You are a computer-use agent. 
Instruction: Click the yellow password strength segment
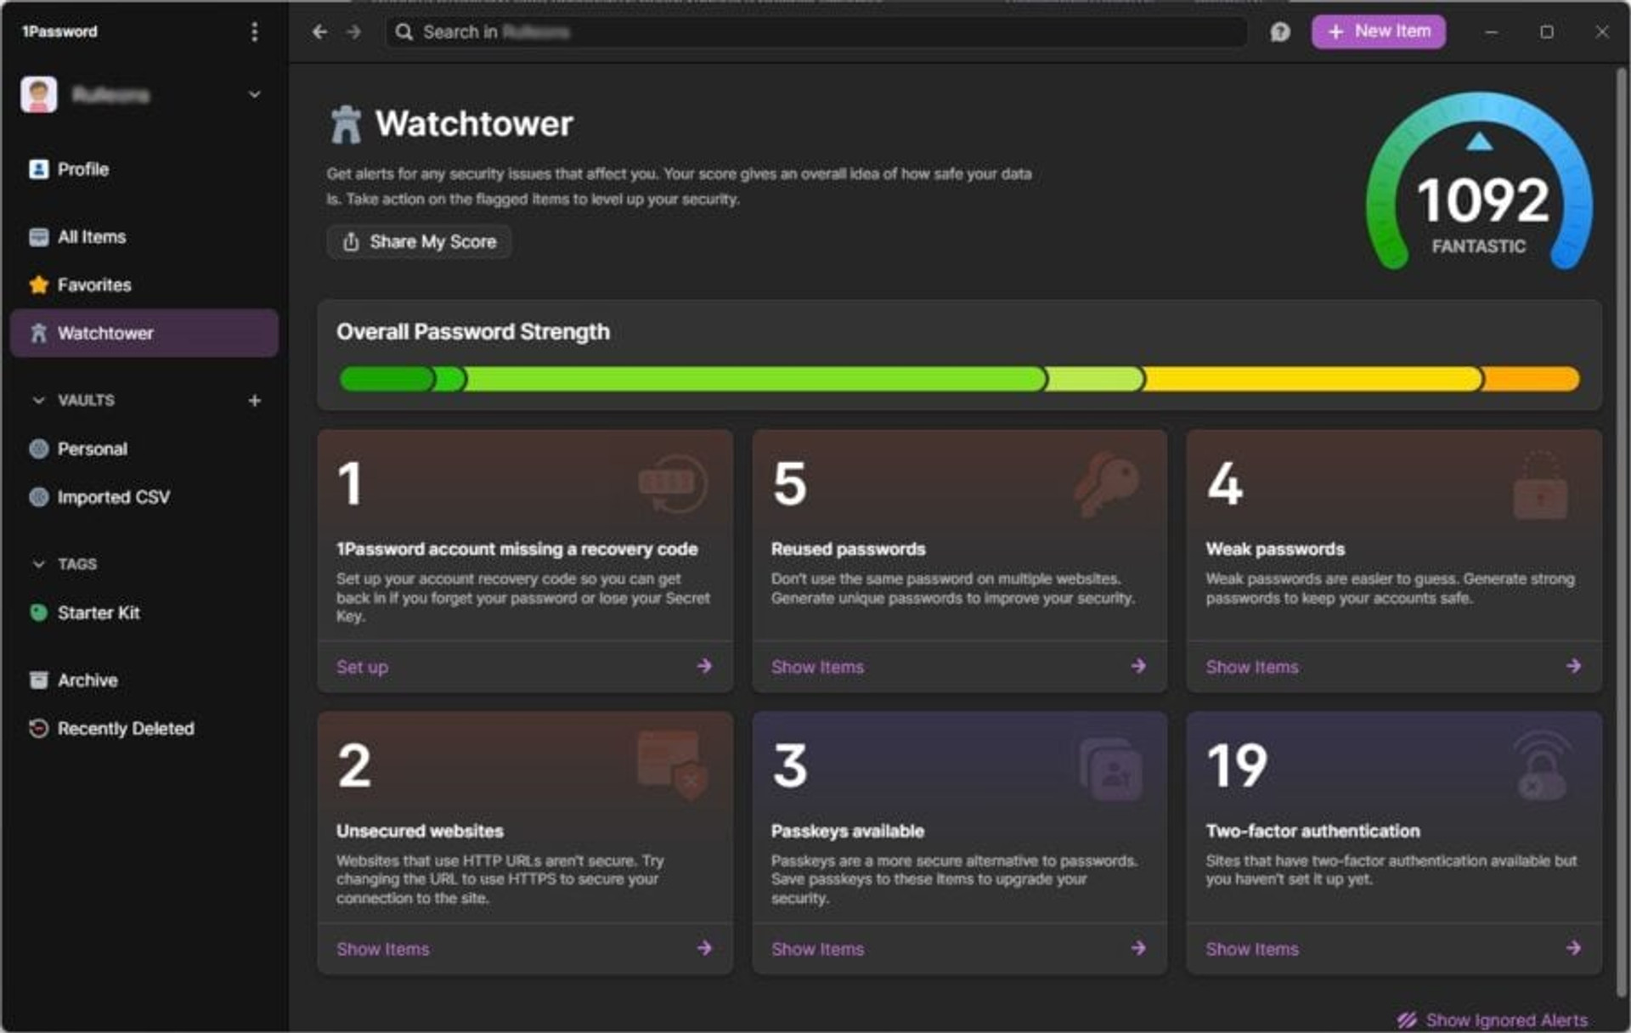tap(1312, 379)
